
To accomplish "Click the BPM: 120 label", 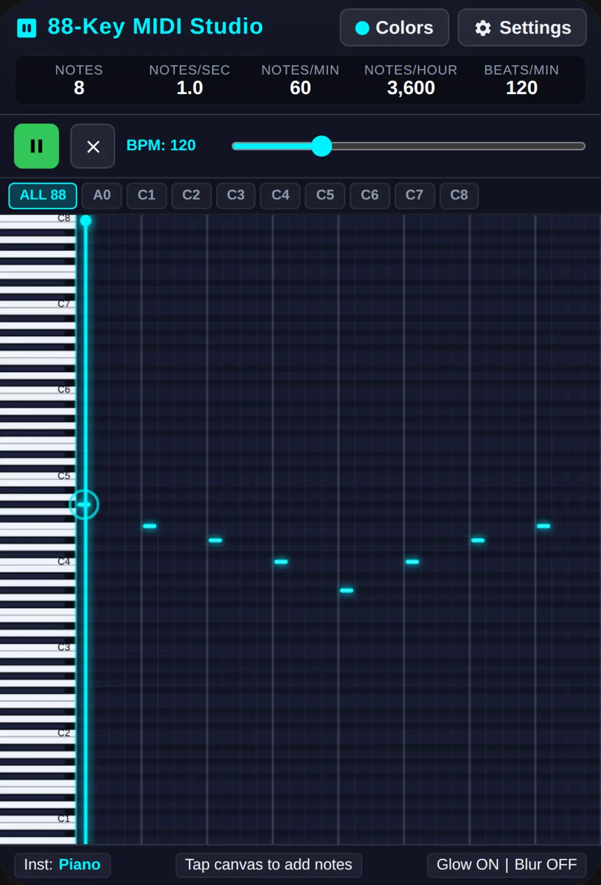I will 161,145.
